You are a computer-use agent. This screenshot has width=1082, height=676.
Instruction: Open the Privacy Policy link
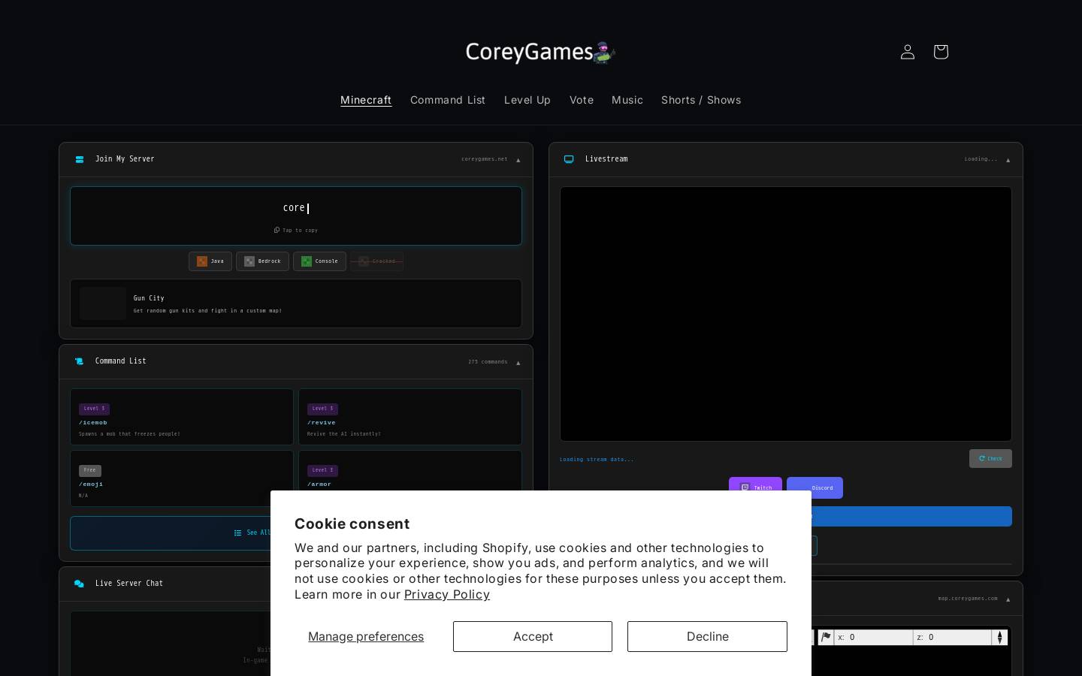click(447, 594)
